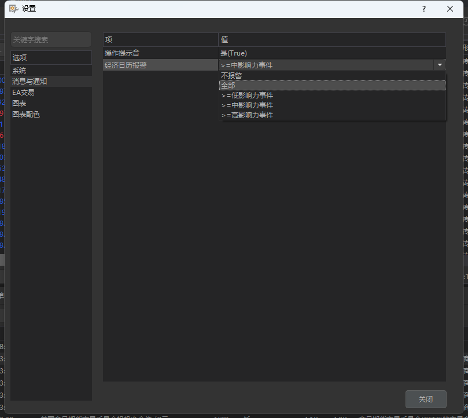The height and width of the screenshot is (418, 468).
Task: Pick >=中影响力事件 from the open dropdown list
Action: click(x=247, y=105)
